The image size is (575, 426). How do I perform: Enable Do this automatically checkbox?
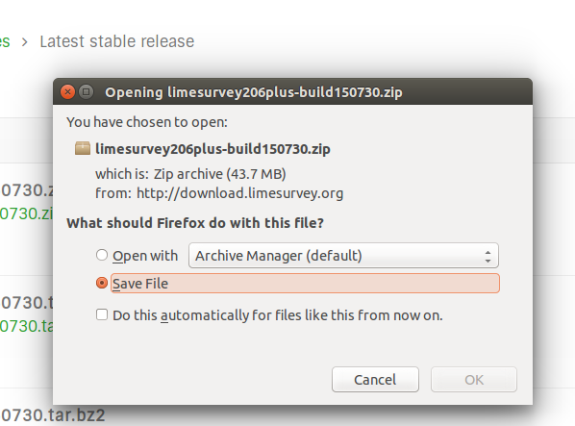coord(102,314)
